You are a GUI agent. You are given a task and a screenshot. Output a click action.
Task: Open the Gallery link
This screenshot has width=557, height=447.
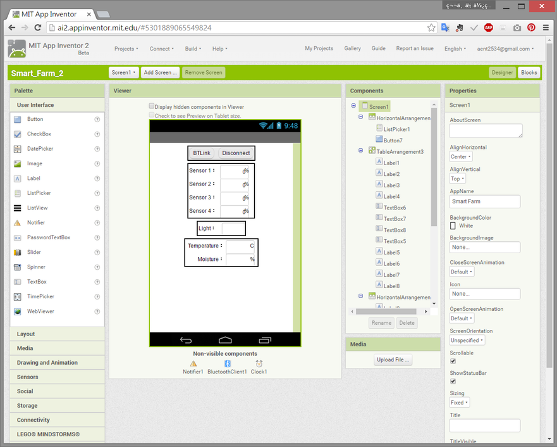pos(352,48)
